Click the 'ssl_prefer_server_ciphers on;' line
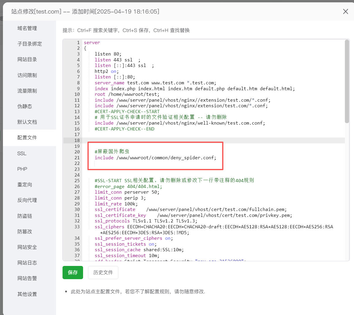 click(x=134, y=238)
